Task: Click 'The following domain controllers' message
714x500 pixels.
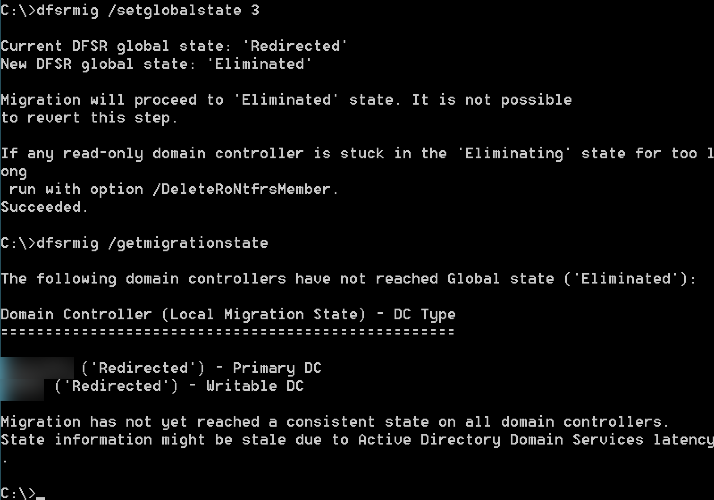Action: [x=349, y=279]
